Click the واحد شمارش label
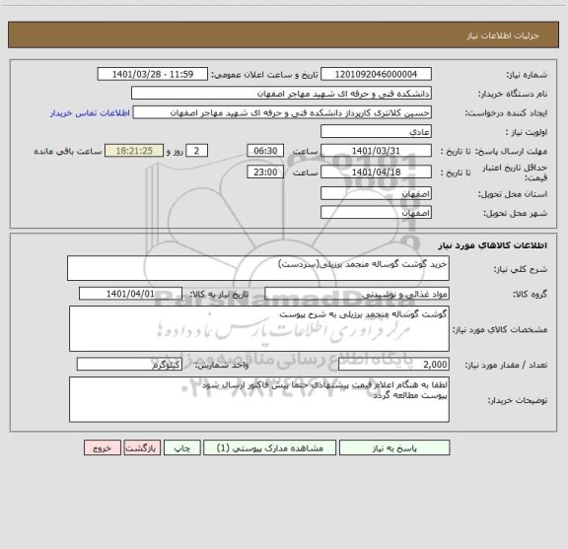568x549 pixels. (222, 365)
